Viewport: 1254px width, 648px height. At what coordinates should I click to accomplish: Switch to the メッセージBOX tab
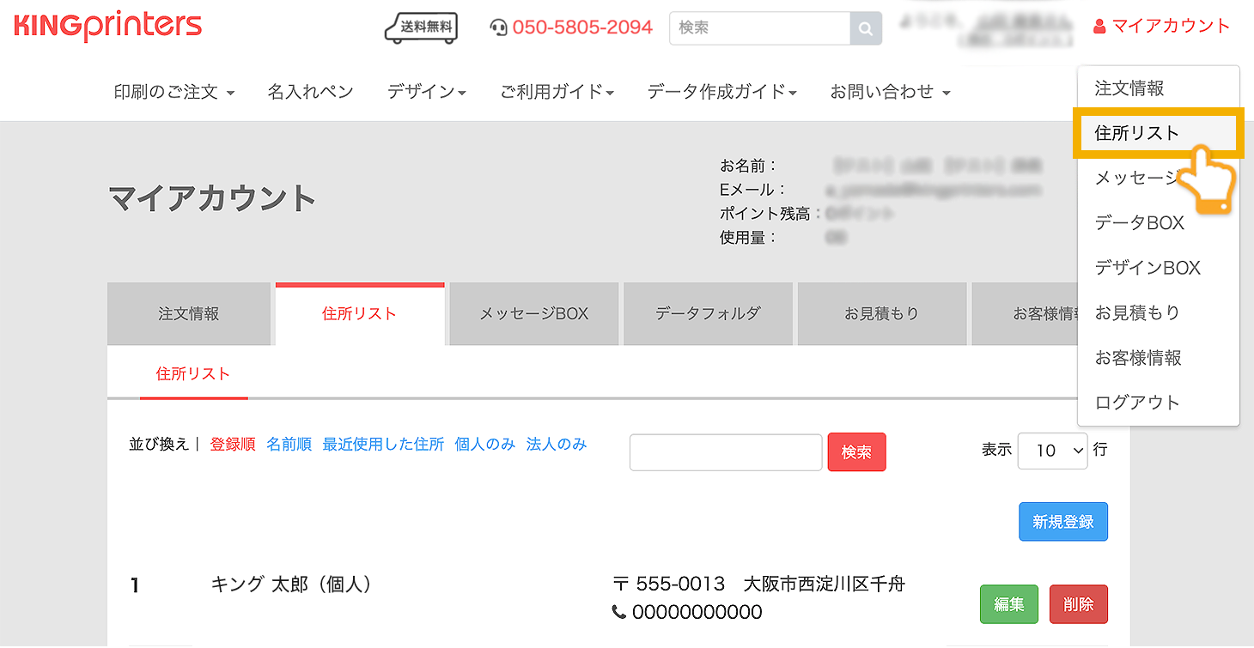click(x=533, y=314)
